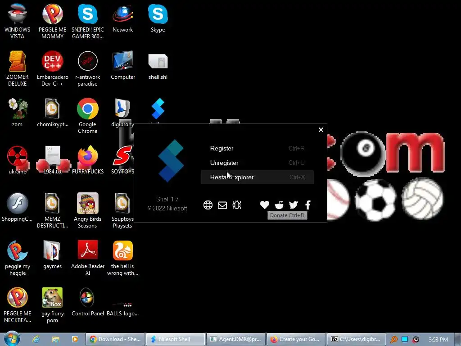This screenshot has height=346, width=461.
Task: Open the Twitter bird icon
Action: point(294,205)
